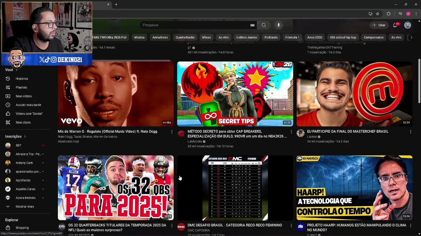
Task: Open Warren G Regulate video thumbnail
Action: [116, 94]
